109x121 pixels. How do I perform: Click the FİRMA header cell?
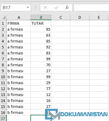(19, 23)
